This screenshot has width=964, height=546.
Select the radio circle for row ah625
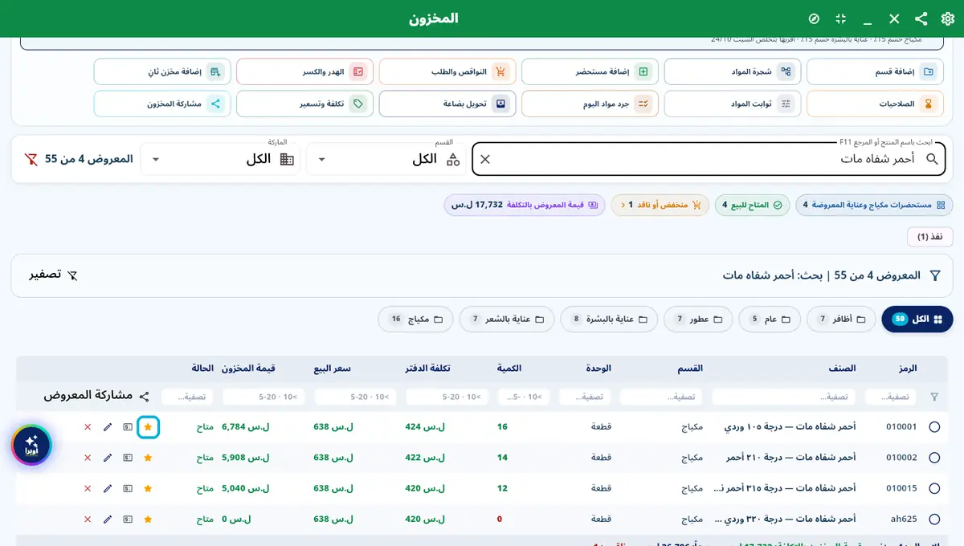[934, 520]
